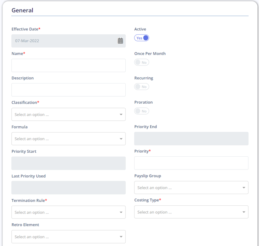
Task: Click the General section heading
Action: tap(22, 10)
